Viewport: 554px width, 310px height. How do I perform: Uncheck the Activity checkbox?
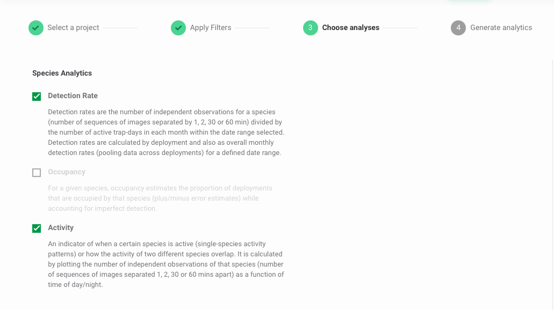click(x=37, y=228)
